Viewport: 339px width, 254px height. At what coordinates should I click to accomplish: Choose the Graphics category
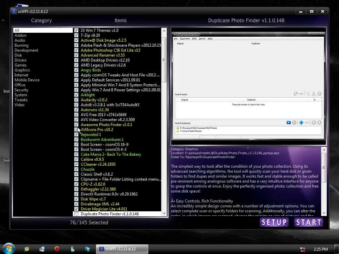(x=22, y=70)
